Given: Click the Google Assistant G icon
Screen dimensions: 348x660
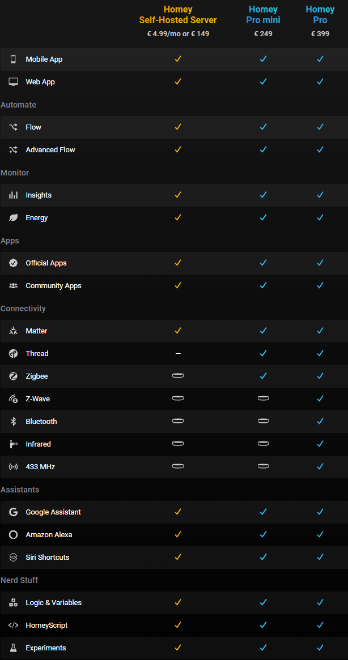Looking at the screenshot, I should pos(13,512).
